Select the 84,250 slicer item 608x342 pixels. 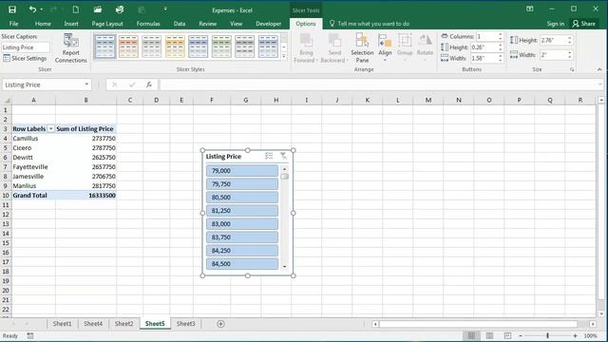242,251
